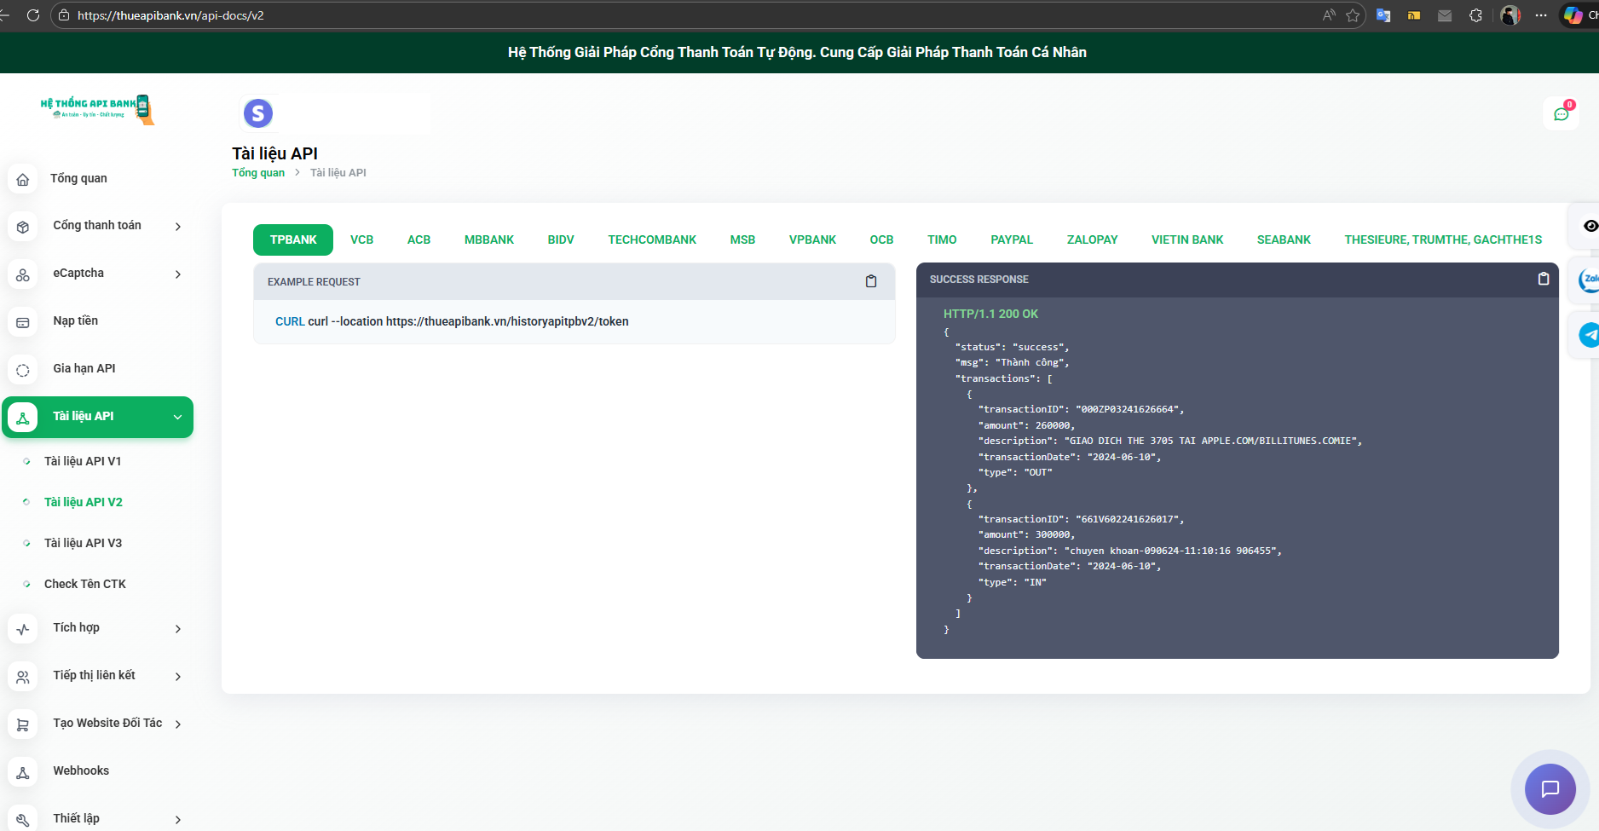Open the notification messages icon
The width and height of the screenshot is (1599, 831).
tap(1561, 114)
